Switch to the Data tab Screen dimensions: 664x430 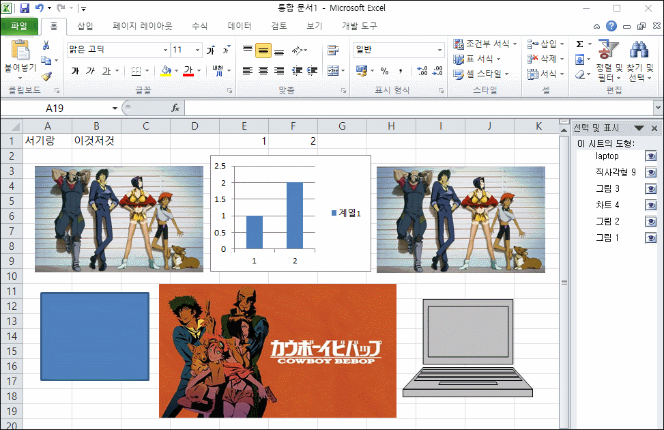coord(240,26)
